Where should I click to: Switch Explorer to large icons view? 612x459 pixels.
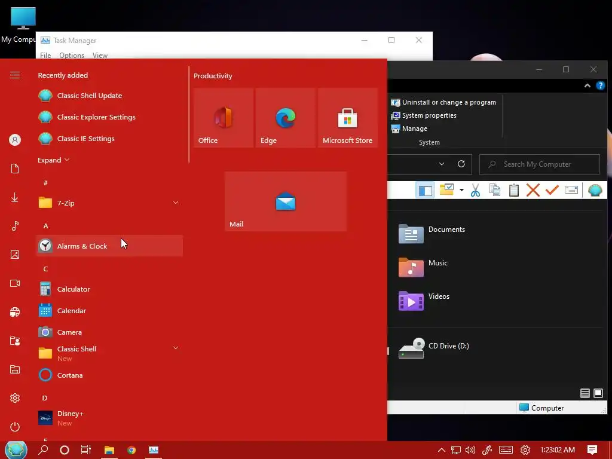click(x=598, y=393)
